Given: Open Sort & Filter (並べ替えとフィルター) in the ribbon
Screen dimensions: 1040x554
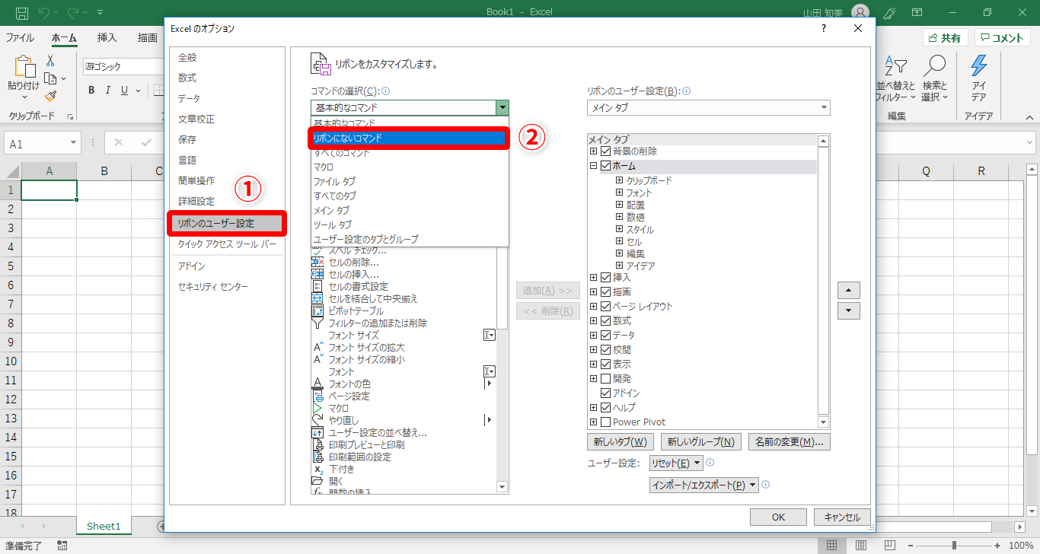Looking at the screenshot, I should tap(895, 78).
